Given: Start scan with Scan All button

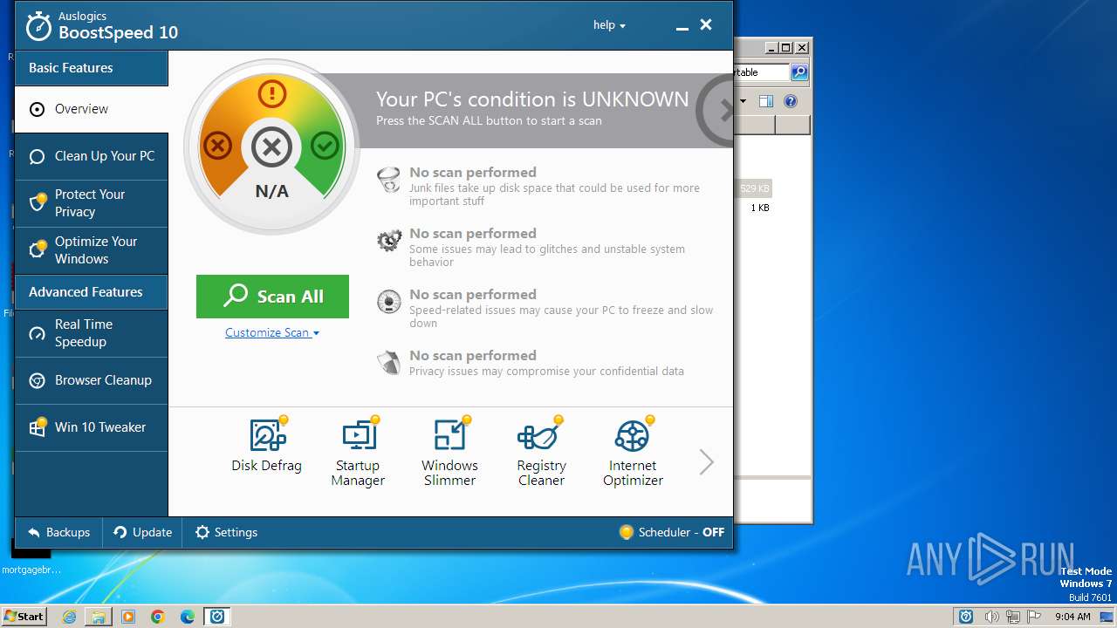Looking at the screenshot, I should coord(272,297).
